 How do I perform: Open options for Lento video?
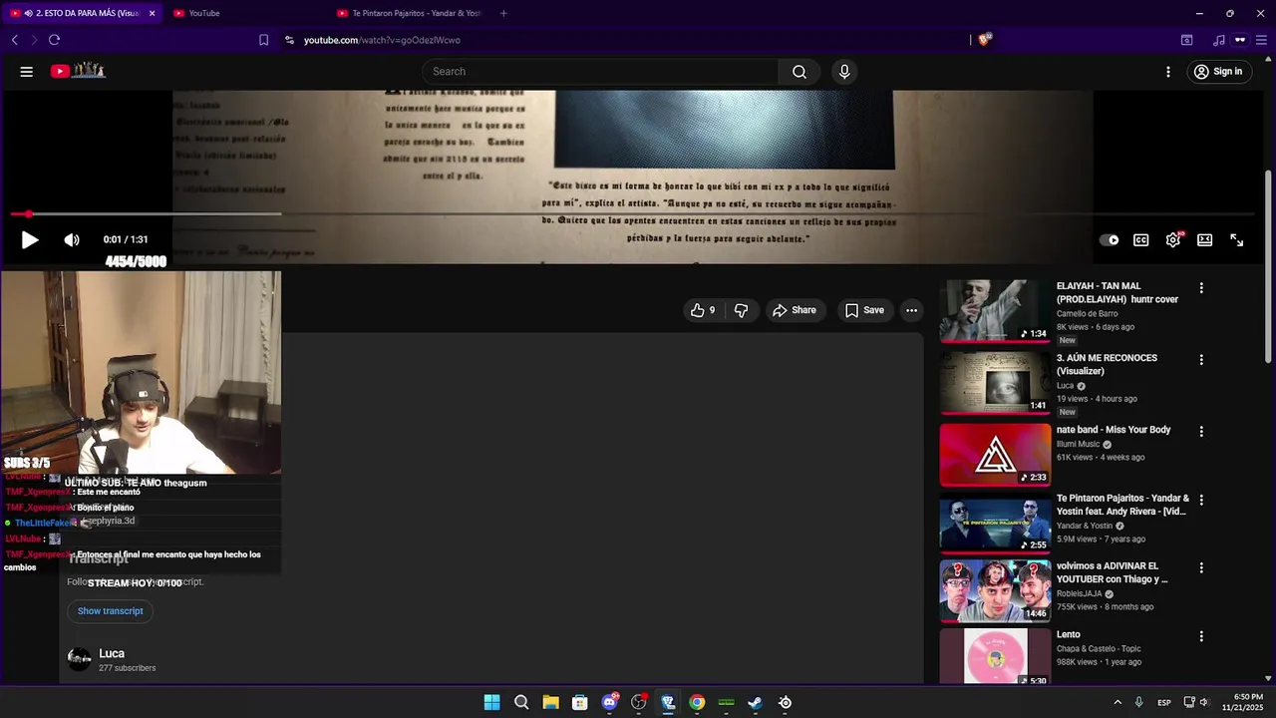[x=1201, y=636]
